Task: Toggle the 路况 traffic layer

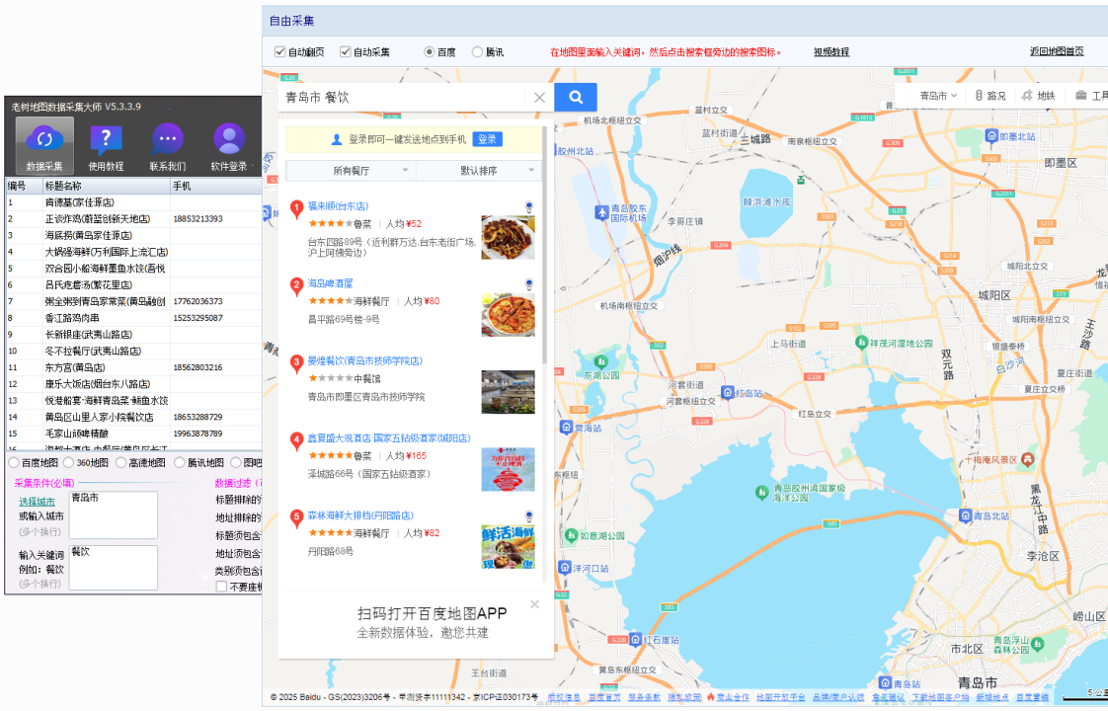Action: [990, 96]
